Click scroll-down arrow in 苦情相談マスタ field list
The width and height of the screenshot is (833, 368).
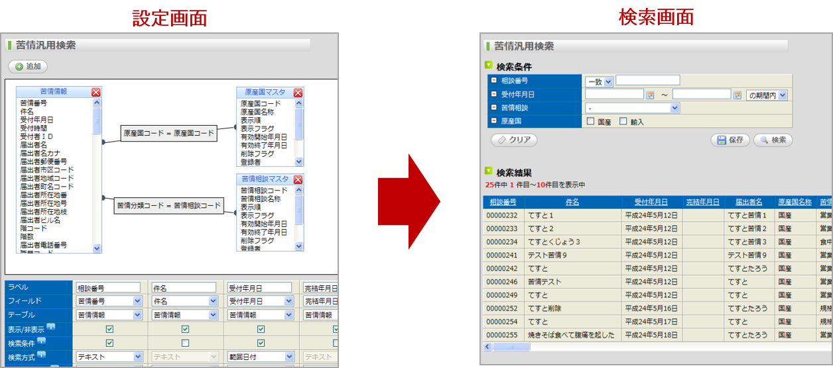pyautogui.click(x=298, y=246)
